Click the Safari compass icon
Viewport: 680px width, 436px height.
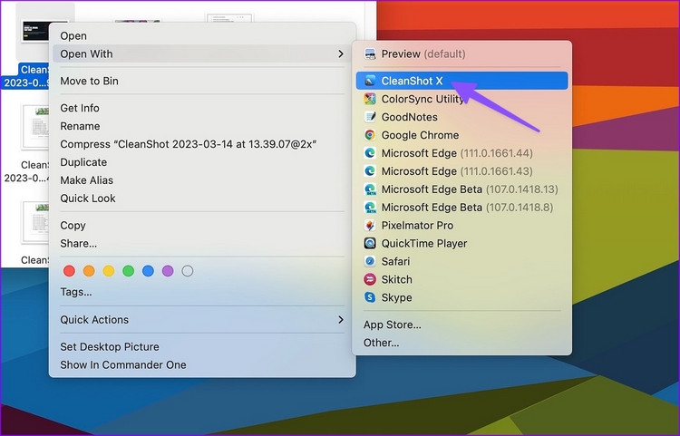tap(370, 261)
